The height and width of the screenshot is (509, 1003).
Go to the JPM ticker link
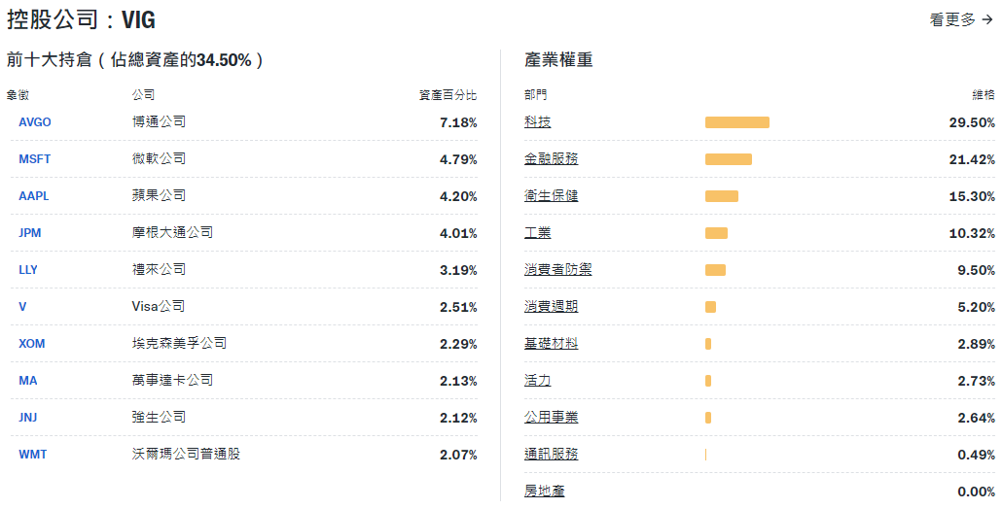pos(30,233)
